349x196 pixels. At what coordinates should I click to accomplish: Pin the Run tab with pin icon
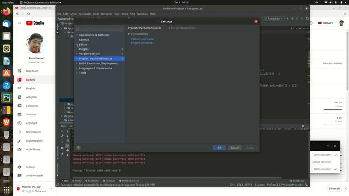(x=62, y=154)
